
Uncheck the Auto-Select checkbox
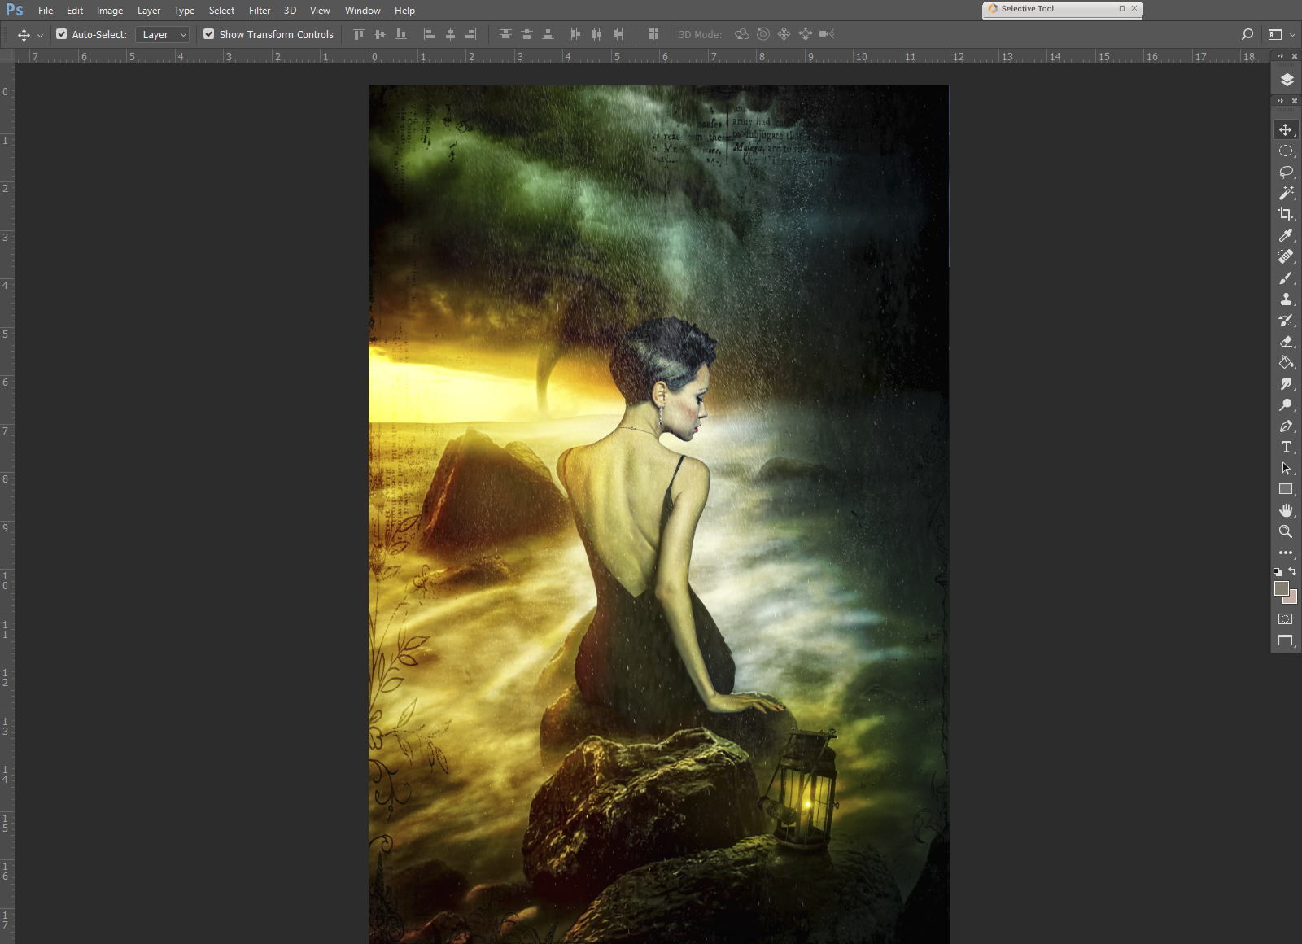click(62, 34)
